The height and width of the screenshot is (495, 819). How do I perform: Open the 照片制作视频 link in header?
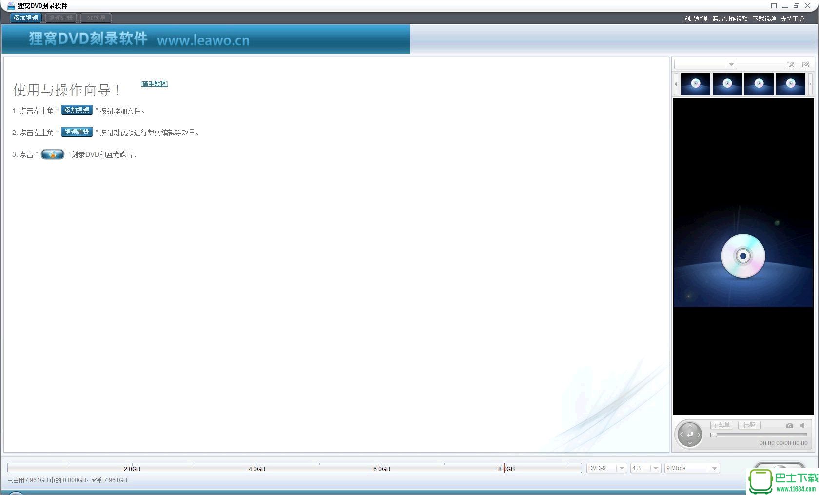point(730,19)
